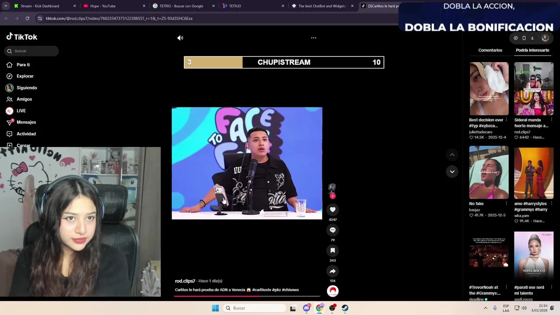Close the Hope - YouTube tab
Image resolution: width=560 pixels, height=315 pixels.
point(144,6)
